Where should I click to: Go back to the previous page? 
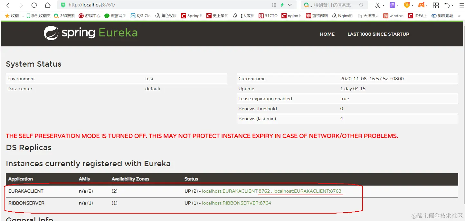(8, 5)
